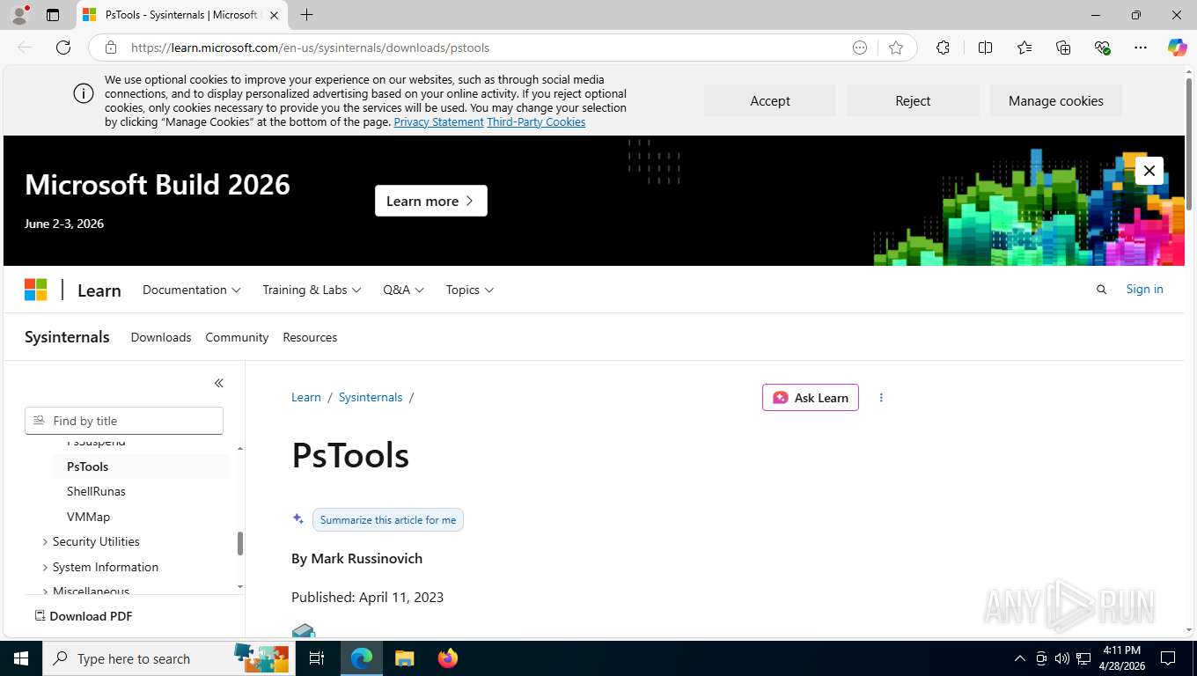The width and height of the screenshot is (1197, 676).
Task: Open VMMap in the sidebar
Action: point(88,517)
